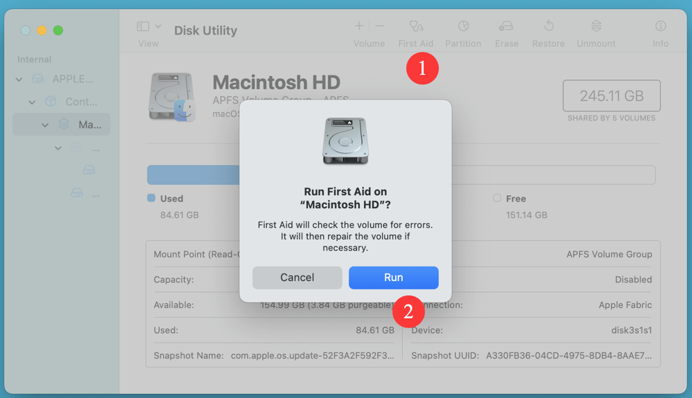Viewport: 692px width, 398px height.
Task: Add a volume with the plus icon
Action: (x=359, y=26)
